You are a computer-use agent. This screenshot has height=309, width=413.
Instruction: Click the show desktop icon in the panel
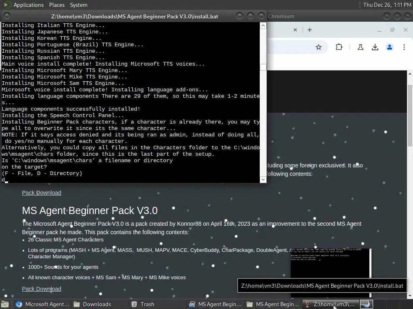(x=5, y=304)
